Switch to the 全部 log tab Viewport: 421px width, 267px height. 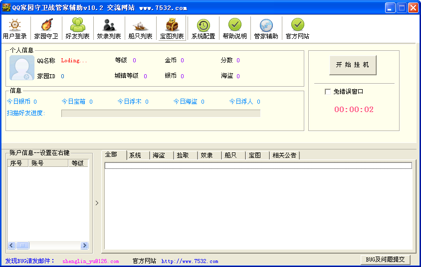click(111, 155)
